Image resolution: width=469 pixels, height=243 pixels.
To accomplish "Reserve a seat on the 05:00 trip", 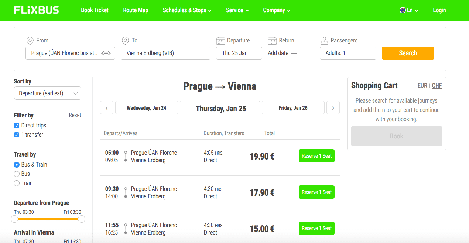I will point(316,156).
